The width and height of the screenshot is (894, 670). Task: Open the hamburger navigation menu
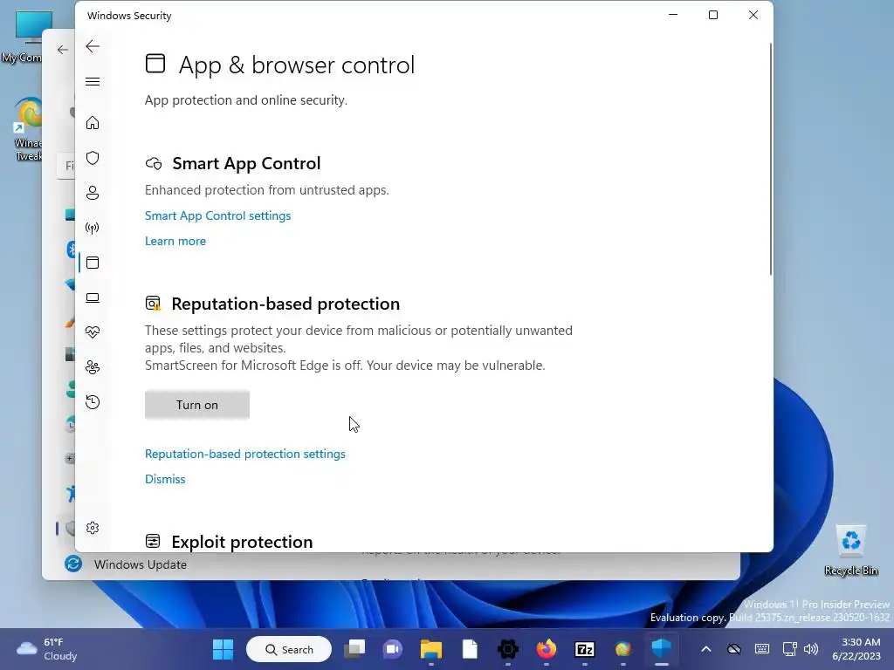(x=93, y=81)
